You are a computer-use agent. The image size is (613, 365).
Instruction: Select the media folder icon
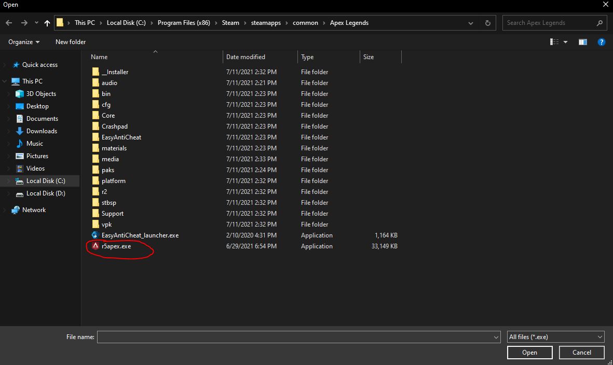coord(96,159)
